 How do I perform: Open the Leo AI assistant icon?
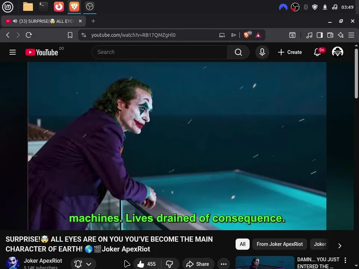tap(341, 35)
